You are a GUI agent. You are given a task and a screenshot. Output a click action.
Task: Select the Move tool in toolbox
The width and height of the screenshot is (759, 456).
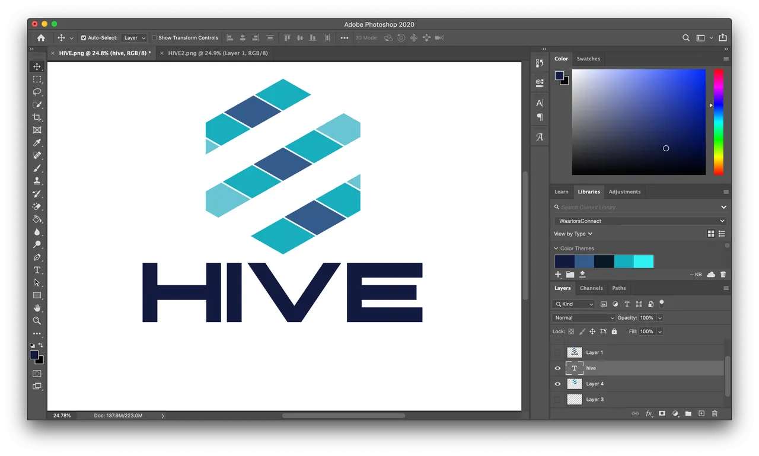pos(37,66)
